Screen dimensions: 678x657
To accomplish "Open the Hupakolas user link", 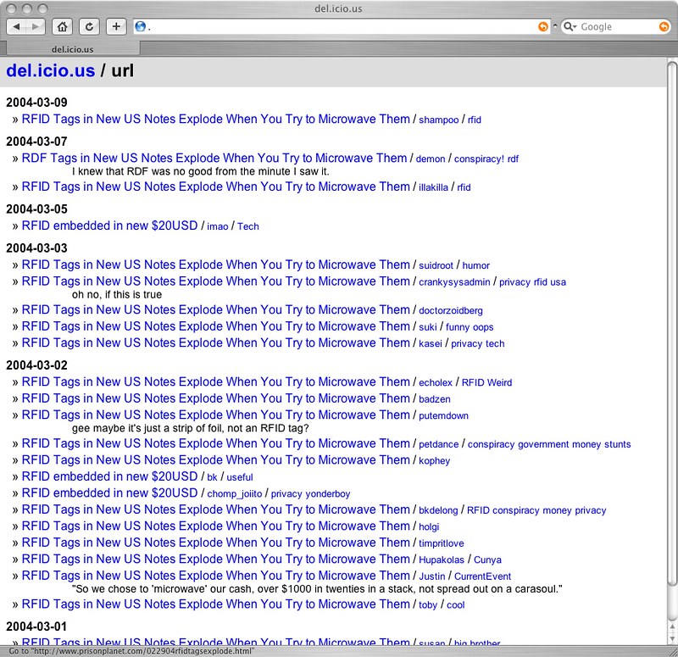I will point(441,560).
